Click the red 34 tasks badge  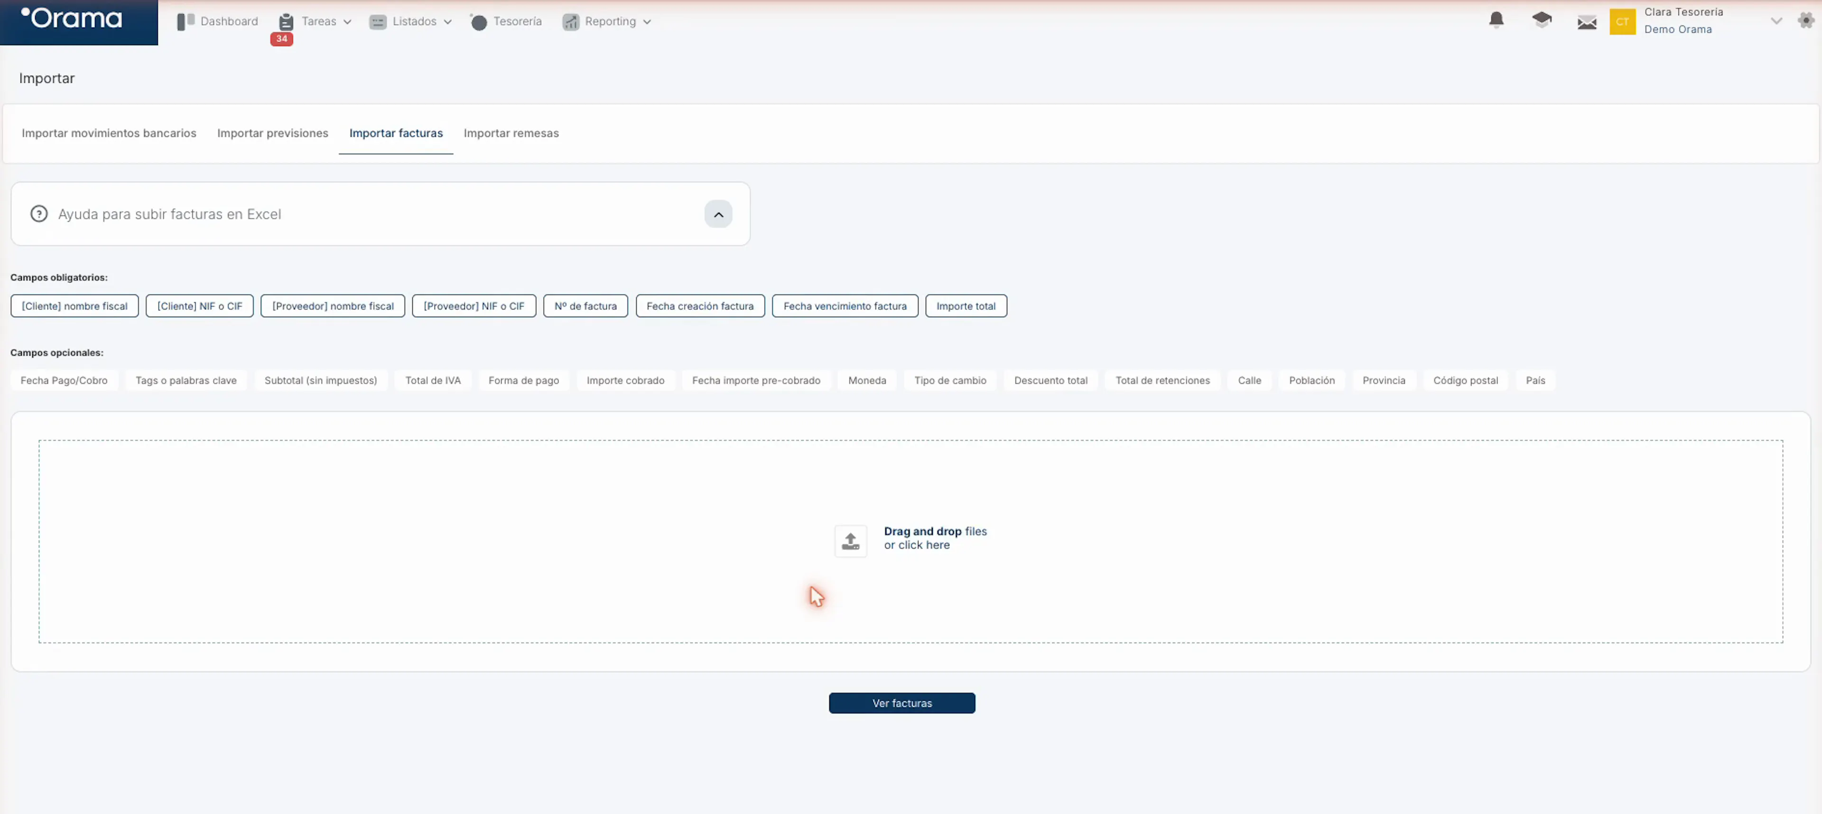pos(281,39)
